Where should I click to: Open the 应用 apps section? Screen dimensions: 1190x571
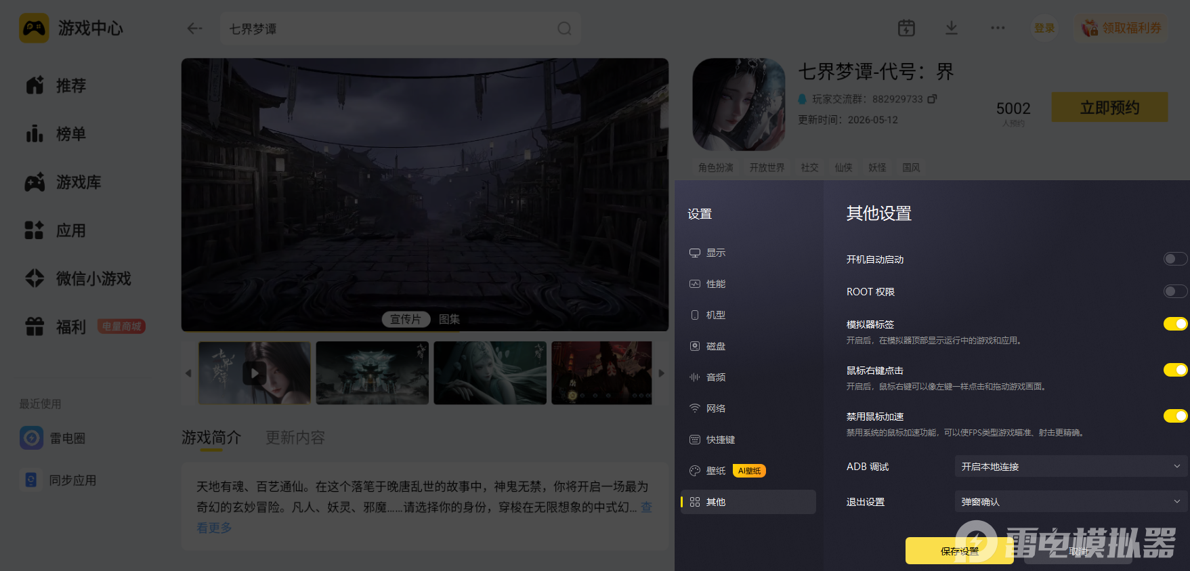(56, 230)
